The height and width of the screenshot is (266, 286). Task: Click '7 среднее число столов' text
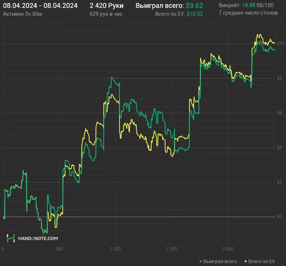coord(248,13)
